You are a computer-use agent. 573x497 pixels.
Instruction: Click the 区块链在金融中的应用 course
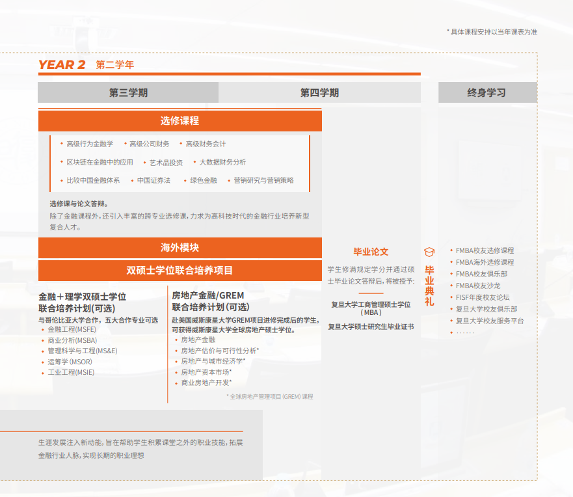(100, 162)
